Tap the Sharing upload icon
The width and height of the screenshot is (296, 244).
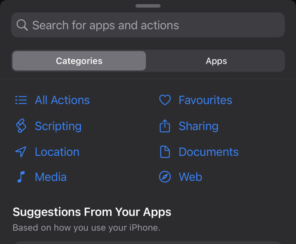tap(165, 126)
